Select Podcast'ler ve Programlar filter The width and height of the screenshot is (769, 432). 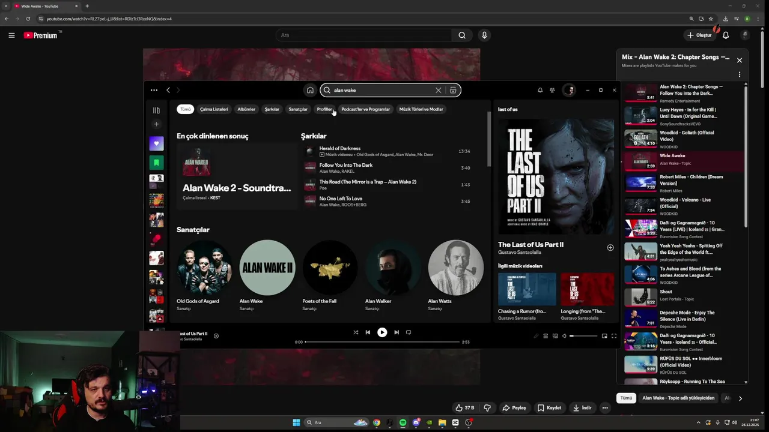click(366, 109)
